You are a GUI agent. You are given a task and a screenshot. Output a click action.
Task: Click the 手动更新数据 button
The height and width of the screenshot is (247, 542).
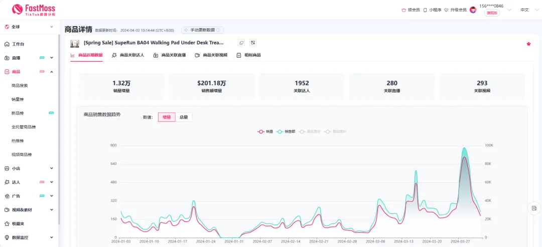203,30
